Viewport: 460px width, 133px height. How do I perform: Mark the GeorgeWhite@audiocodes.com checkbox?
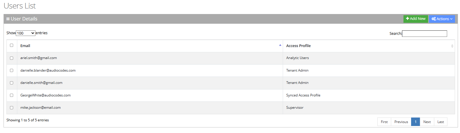(x=12, y=95)
